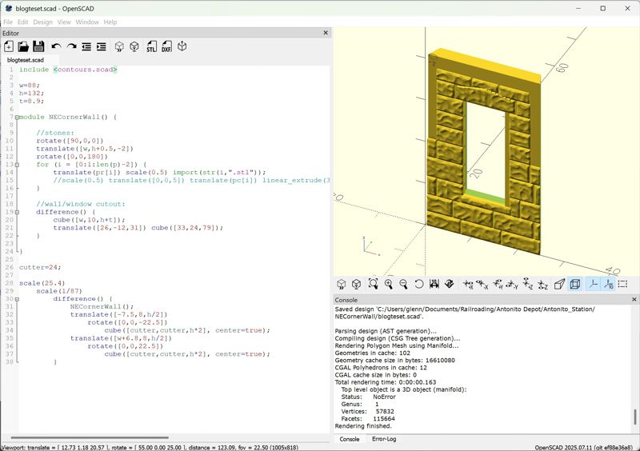This screenshot has height=451, width=640.
Task: Toggle the axes display
Action: (594, 284)
